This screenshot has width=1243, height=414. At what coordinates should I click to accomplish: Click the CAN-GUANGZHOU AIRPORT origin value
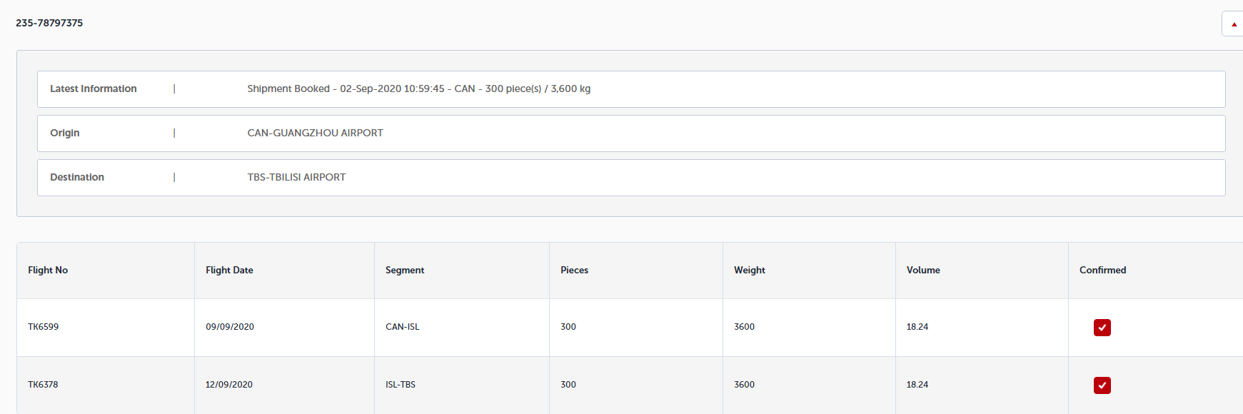[x=315, y=133]
